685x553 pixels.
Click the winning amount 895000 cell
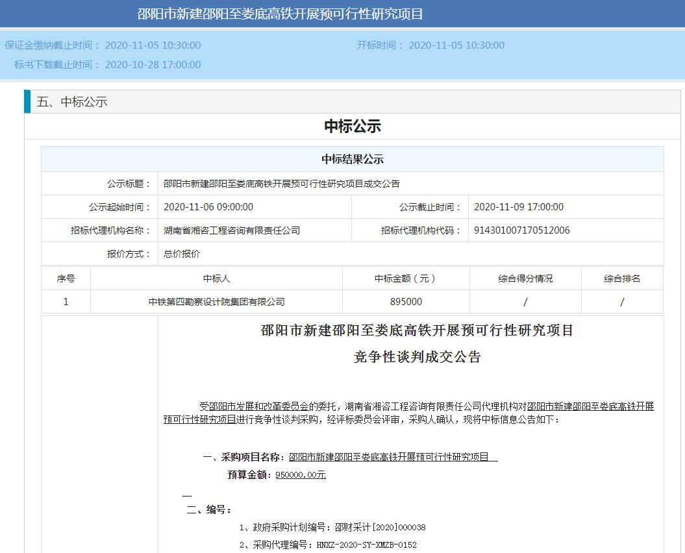tap(406, 302)
